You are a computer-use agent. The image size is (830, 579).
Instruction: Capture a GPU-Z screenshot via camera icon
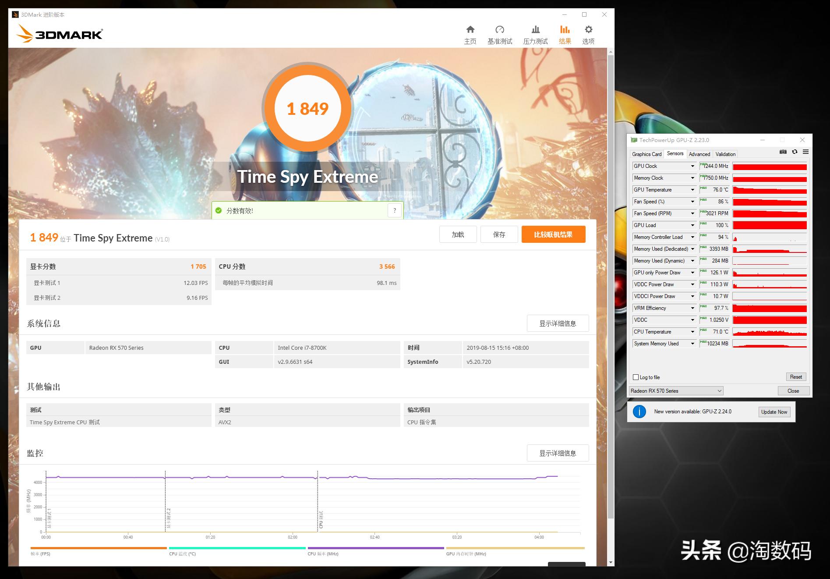click(x=783, y=152)
